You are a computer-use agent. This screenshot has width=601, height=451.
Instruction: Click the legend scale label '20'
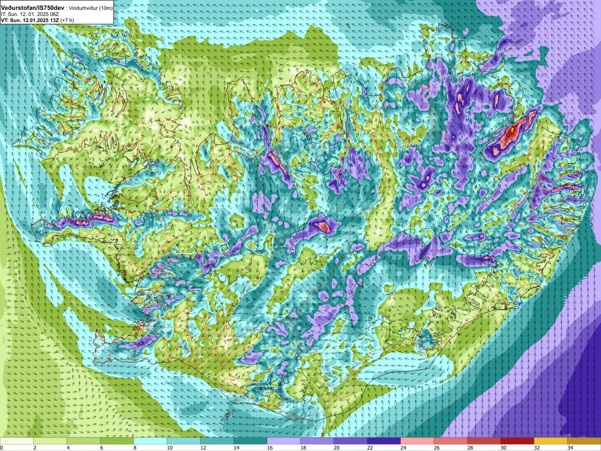pos(336,448)
